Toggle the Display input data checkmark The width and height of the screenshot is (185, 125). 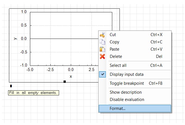tap(103, 74)
